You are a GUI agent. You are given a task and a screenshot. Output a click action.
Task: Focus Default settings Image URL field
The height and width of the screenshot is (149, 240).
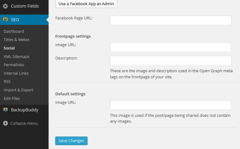[x=171, y=105]
